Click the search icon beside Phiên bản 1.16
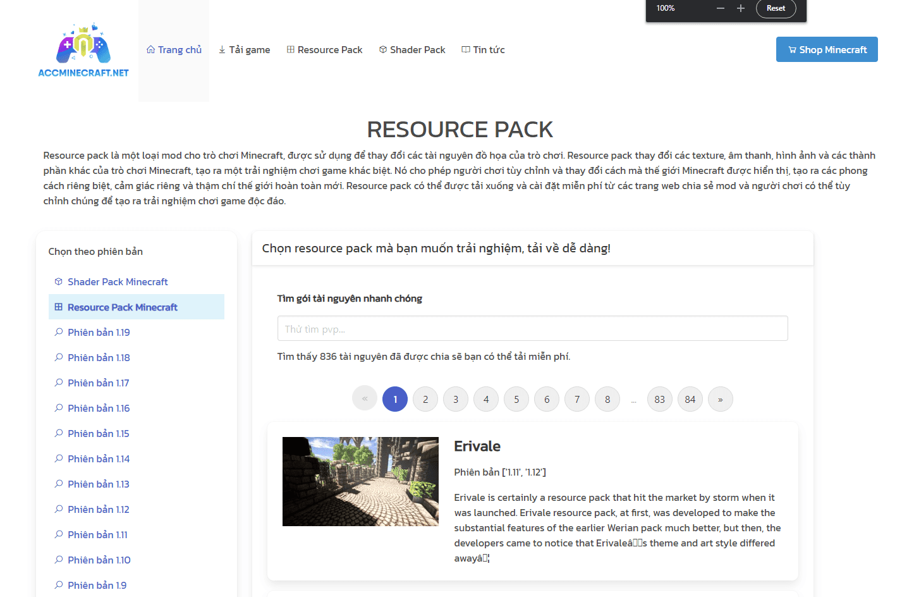This screenshot has height=597, width=914. (59, 408)
